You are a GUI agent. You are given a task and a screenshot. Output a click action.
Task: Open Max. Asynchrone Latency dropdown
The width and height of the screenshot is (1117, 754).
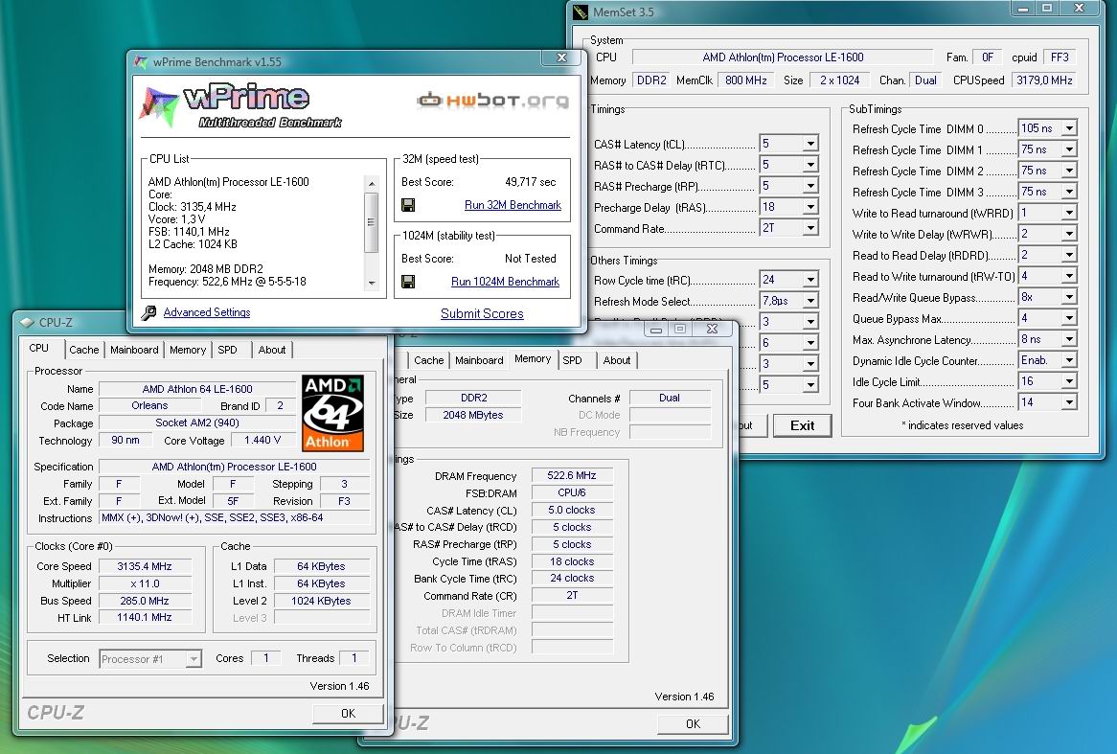click(1069, 339)
